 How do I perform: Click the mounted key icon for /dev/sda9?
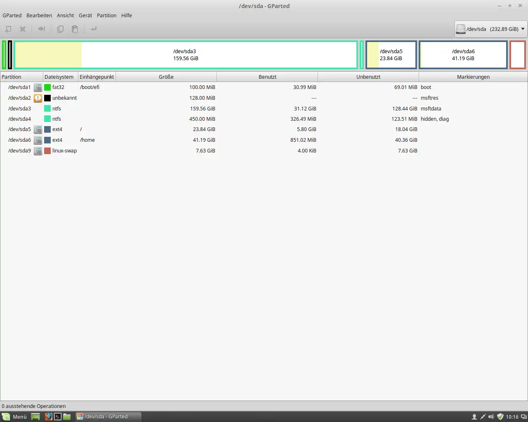pyautogui.click(x=38, y=151)
